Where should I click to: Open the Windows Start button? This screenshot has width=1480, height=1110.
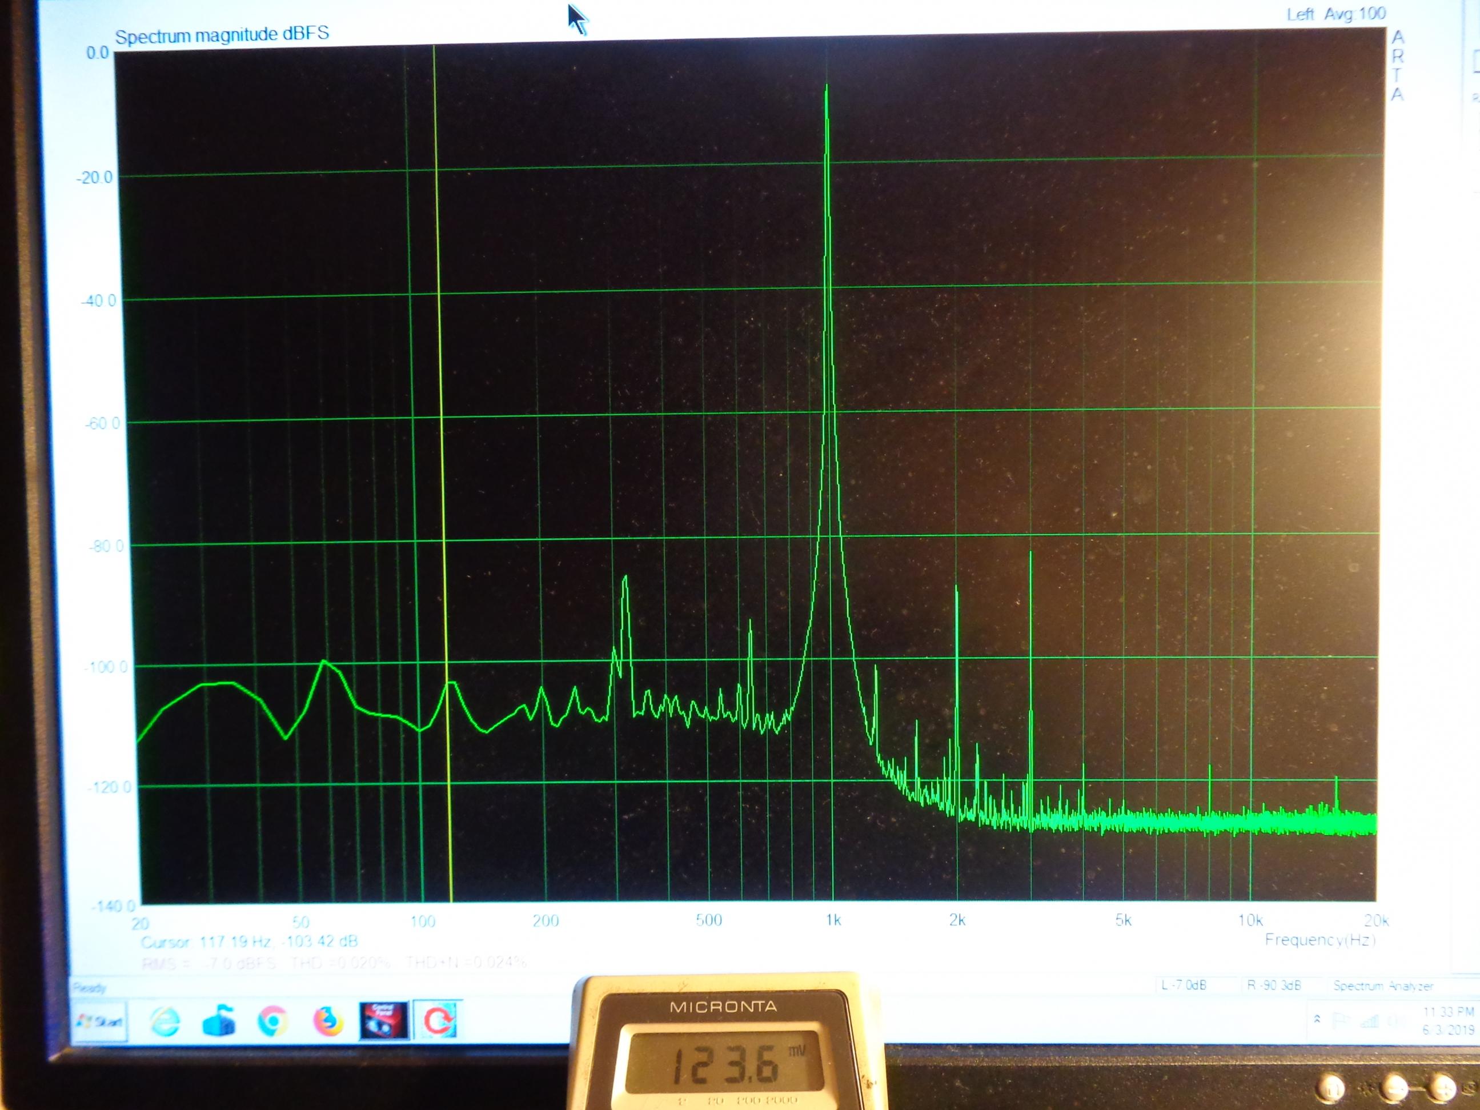pos(99,1021)
